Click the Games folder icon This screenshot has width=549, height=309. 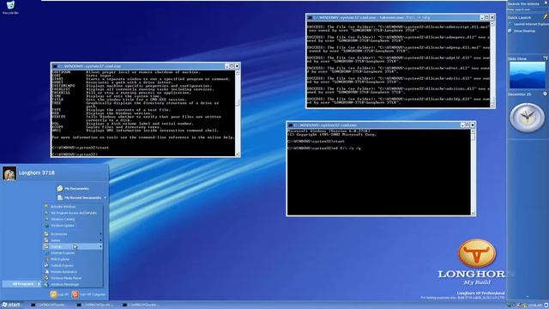tap(46, 240)
